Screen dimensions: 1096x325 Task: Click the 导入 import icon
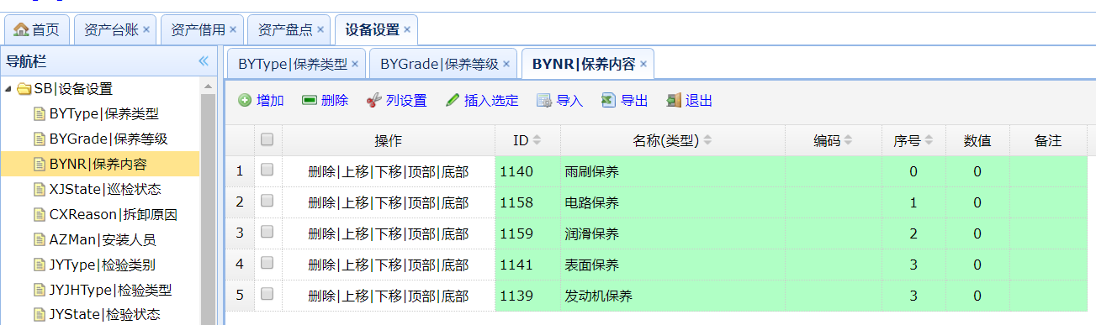point(544,101)
